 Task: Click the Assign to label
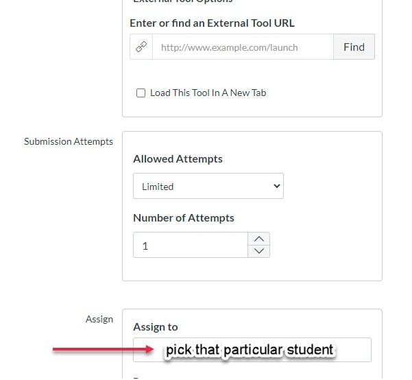click(155, 326)
